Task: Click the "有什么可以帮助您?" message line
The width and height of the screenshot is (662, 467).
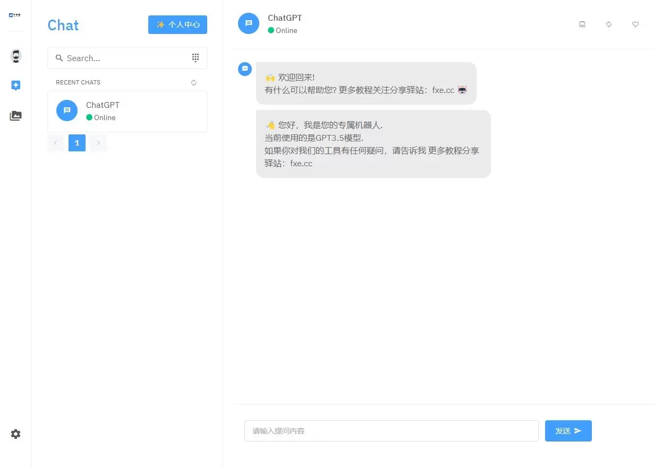Action: tap(301, 90)
